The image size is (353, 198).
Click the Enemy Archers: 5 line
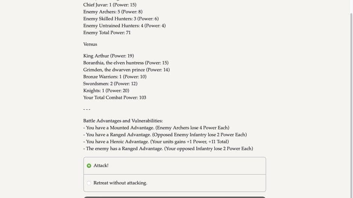click(113, 12)
